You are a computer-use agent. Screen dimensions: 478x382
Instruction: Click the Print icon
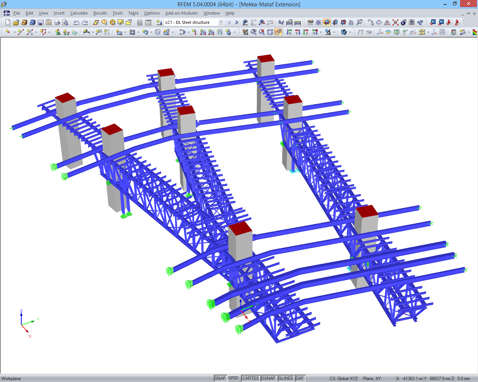(57, 22)
